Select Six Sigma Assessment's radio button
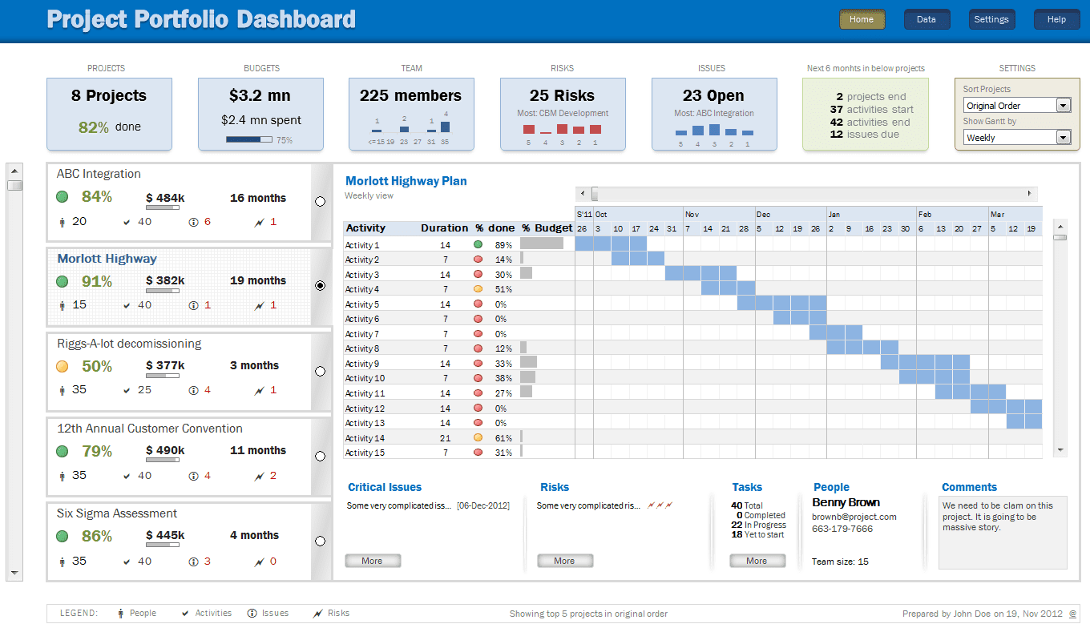This screenshot has width=1090, height=628. [321, 541]
